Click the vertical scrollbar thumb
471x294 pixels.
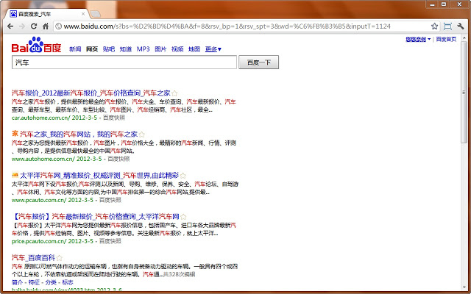[x=464, y=93]
